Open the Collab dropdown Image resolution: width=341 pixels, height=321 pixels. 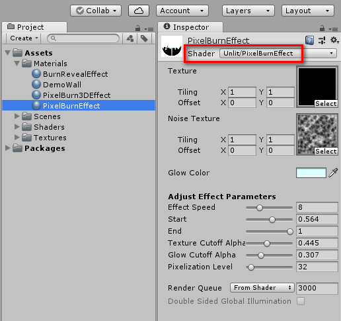(x=96, y=11)
